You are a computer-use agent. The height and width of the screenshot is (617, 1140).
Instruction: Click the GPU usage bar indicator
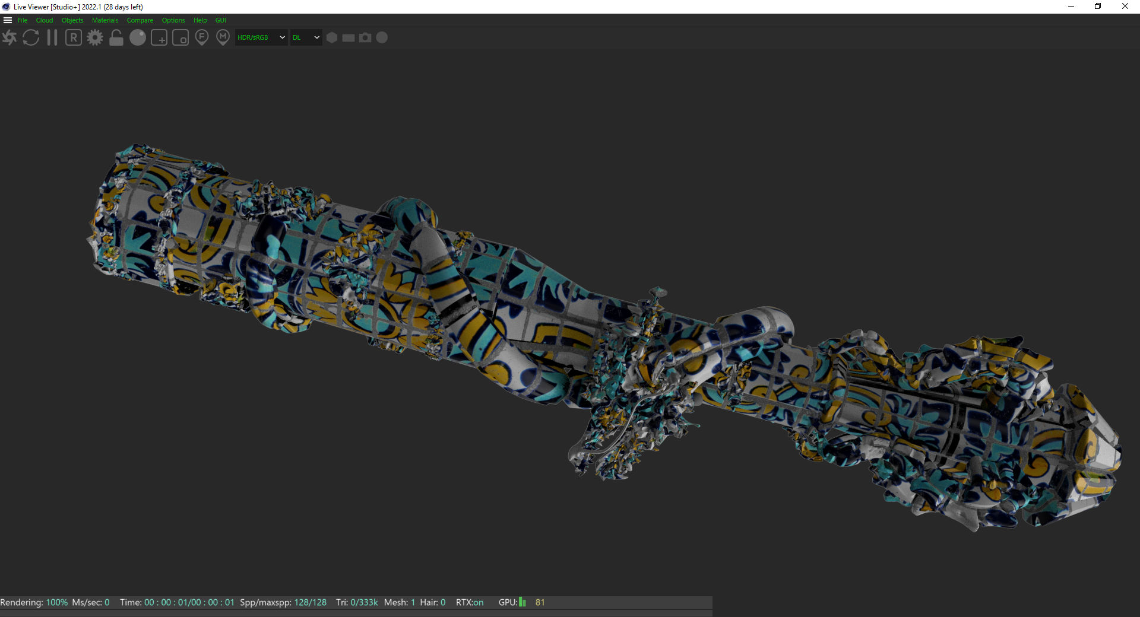[522, 602]
